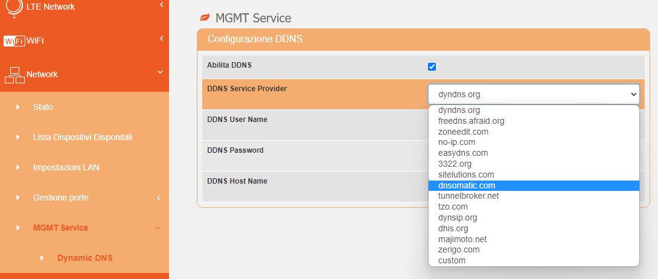Expand the Gestione porte submenu chevron
The image size is (658, 279).
(158, 197)
